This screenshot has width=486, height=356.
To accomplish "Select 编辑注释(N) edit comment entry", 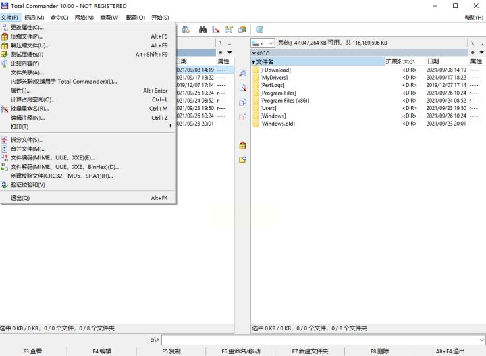I will point(88,118).
